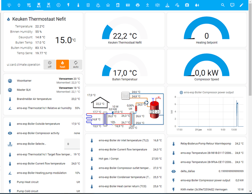The height and width of the screenshot is (194, 252).
Task: Open the lightning bolt energy tab
Action: [x=68, y=5]
